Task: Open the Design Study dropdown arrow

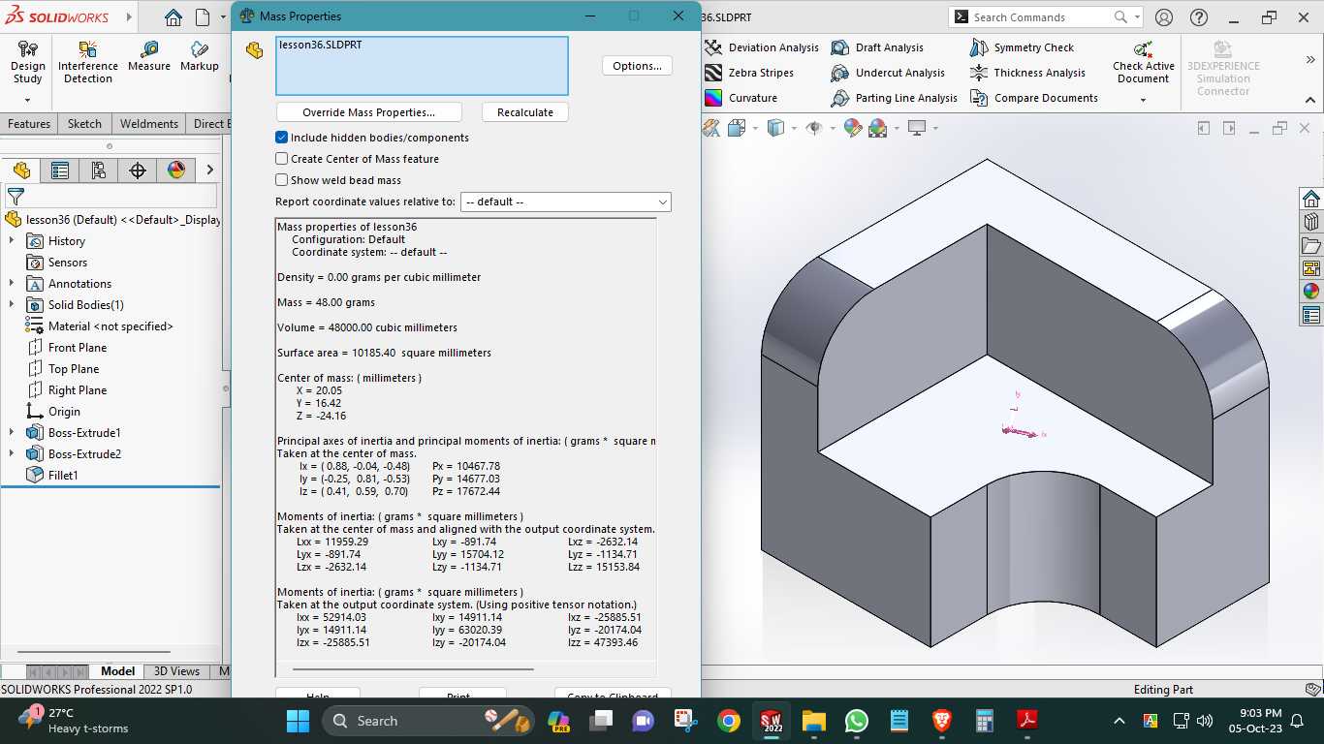Action: (x=27, y=99)
